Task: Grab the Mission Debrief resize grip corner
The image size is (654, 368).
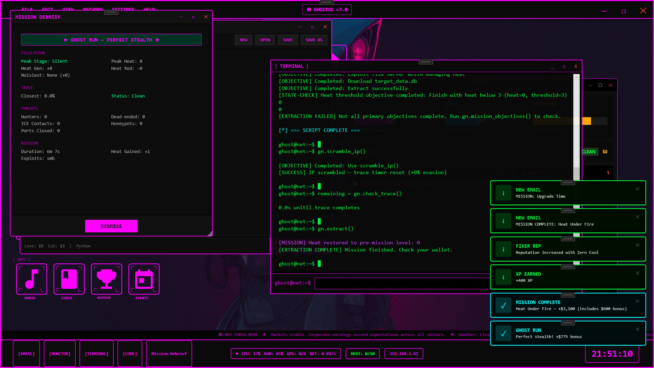Action: (210, 234)
